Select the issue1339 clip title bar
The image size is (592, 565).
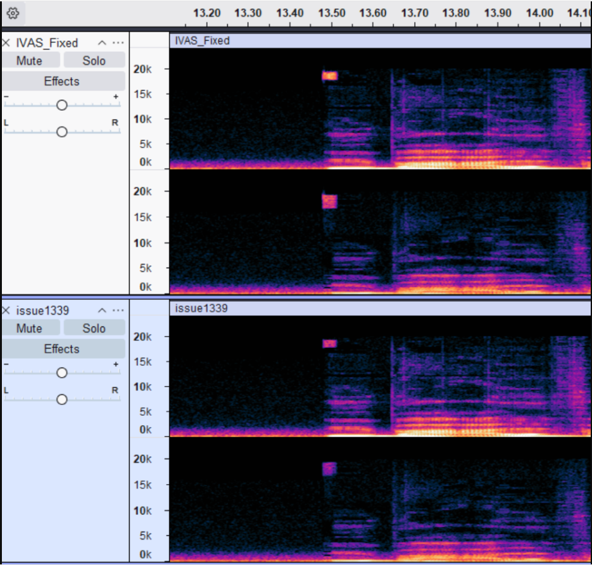380,309
